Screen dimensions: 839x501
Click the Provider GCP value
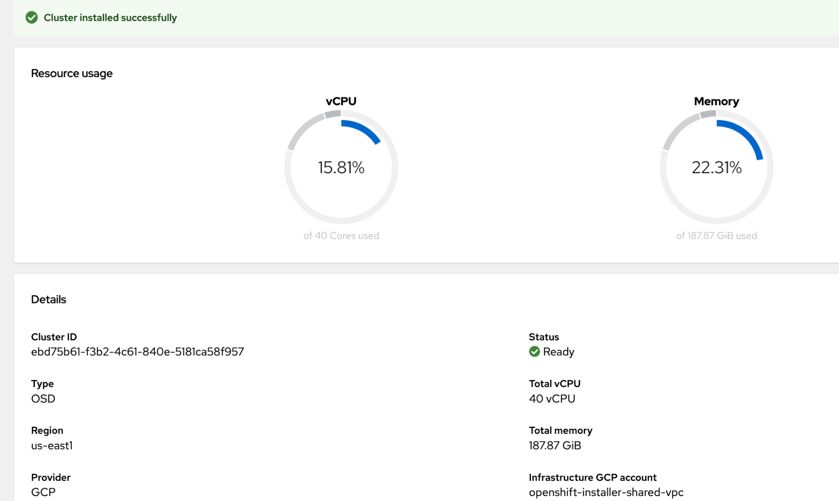pyautogui.click(x=43, y=492)
